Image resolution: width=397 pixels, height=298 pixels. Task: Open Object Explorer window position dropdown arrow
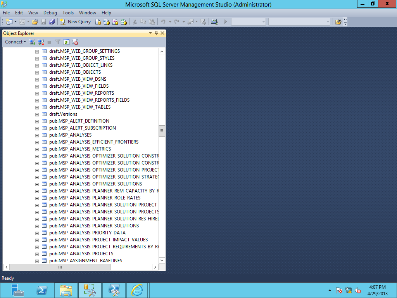(150, 33)
